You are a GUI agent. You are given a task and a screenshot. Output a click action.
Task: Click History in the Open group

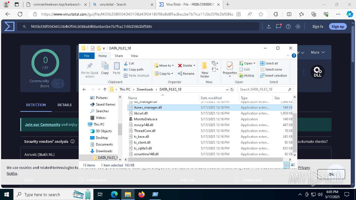click(x=247, y=76)
